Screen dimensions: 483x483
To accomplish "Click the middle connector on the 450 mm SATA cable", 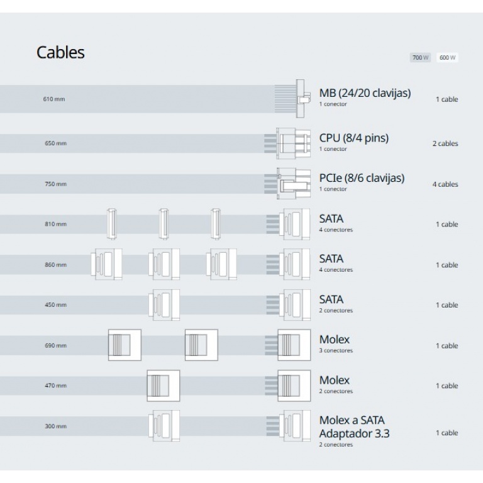I will click(x=163, y=305).
